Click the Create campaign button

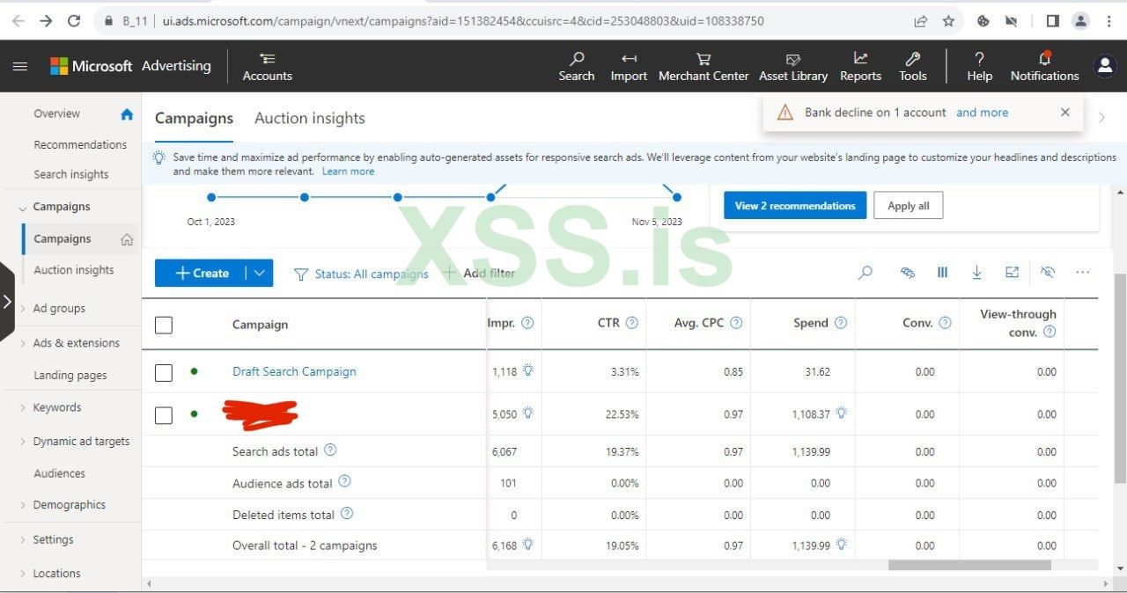pos(201,273)
